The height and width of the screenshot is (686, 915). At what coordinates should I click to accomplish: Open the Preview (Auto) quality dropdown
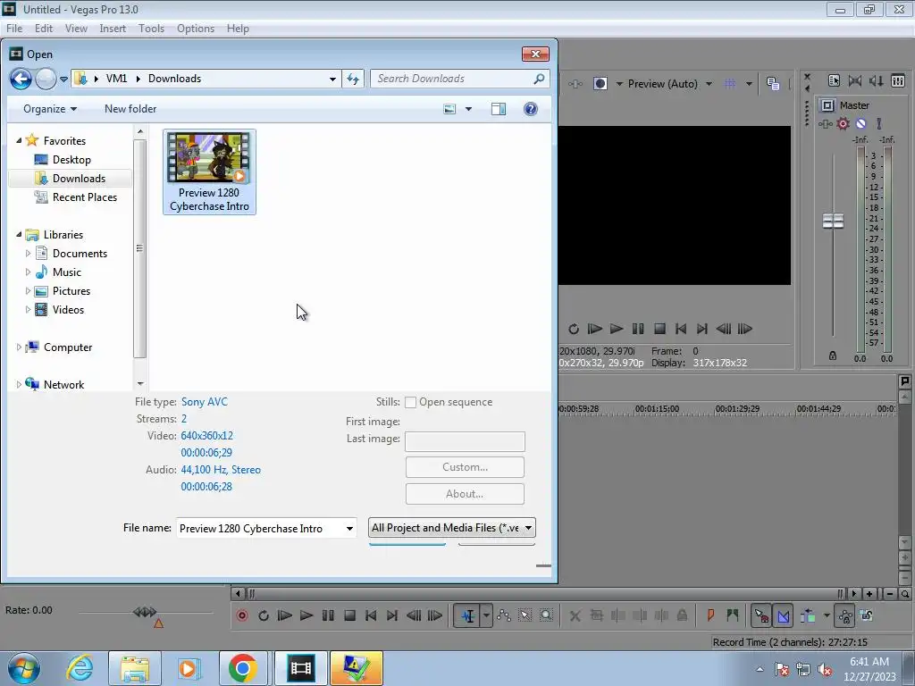[x=670, y=83]
